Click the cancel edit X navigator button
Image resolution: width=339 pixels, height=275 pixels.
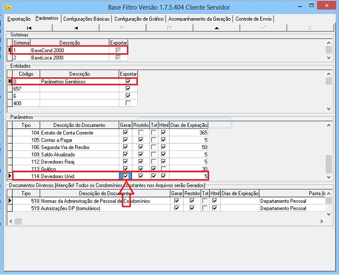(x=310, y=28)
